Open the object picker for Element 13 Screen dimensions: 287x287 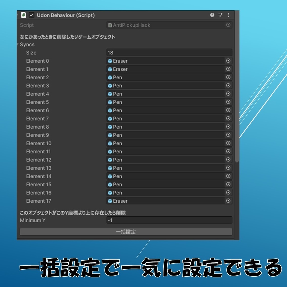click(x=228, y=168)
